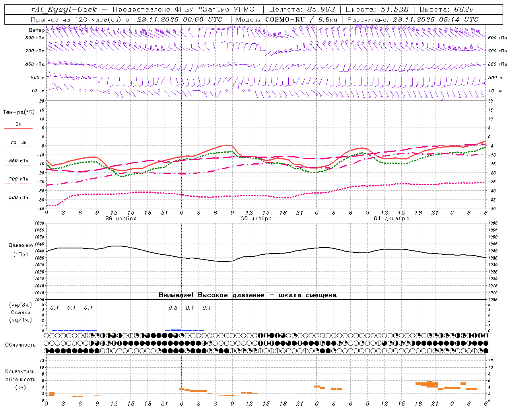The image size is (509, 407).
Task: Select the Прогноз на 120 часа(ов) text
Action: tap(77, 19)
